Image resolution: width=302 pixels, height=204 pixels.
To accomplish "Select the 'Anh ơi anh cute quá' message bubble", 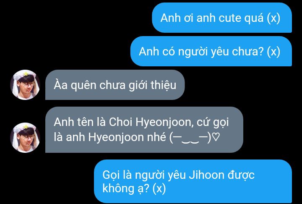I will click(222, 18).
